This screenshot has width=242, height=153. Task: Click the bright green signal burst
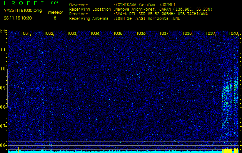(231, 92)
